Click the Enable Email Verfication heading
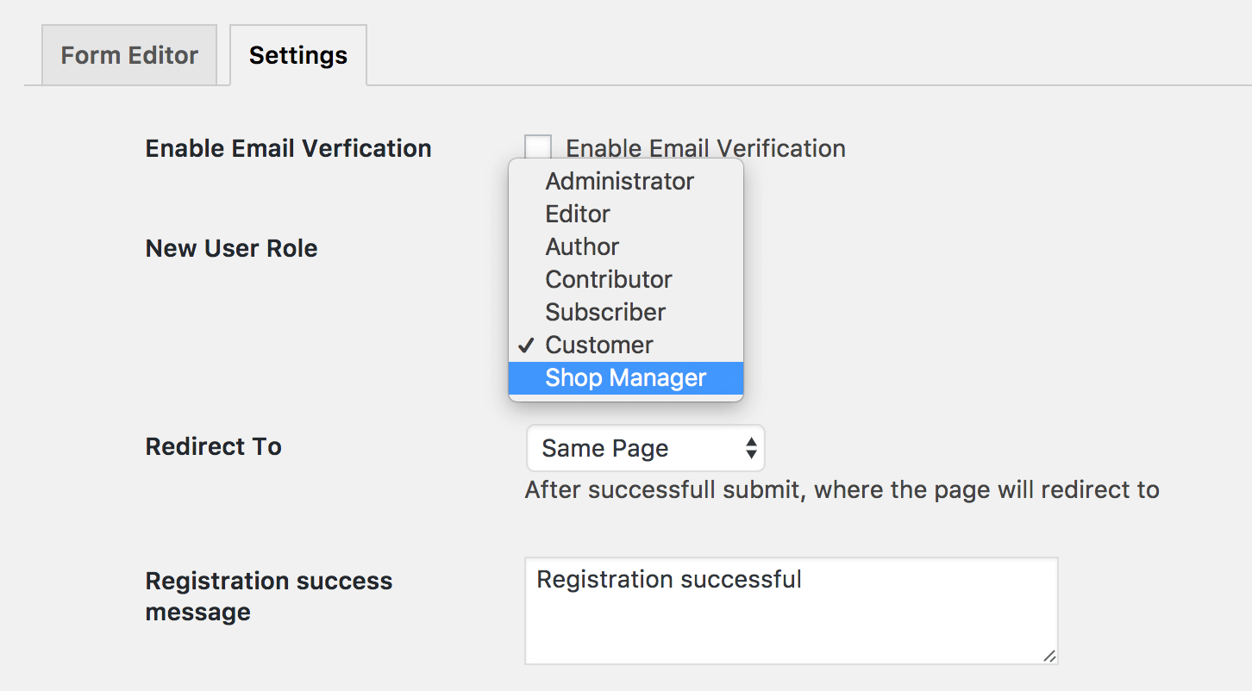 click(288, 147)
